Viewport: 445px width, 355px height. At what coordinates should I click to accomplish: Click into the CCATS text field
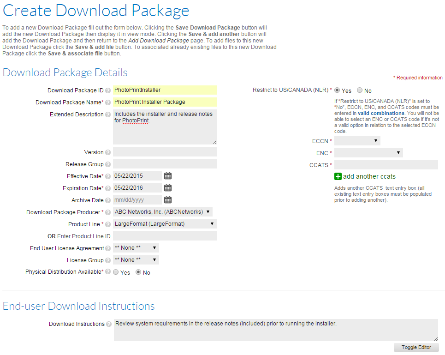click(386, 165)
